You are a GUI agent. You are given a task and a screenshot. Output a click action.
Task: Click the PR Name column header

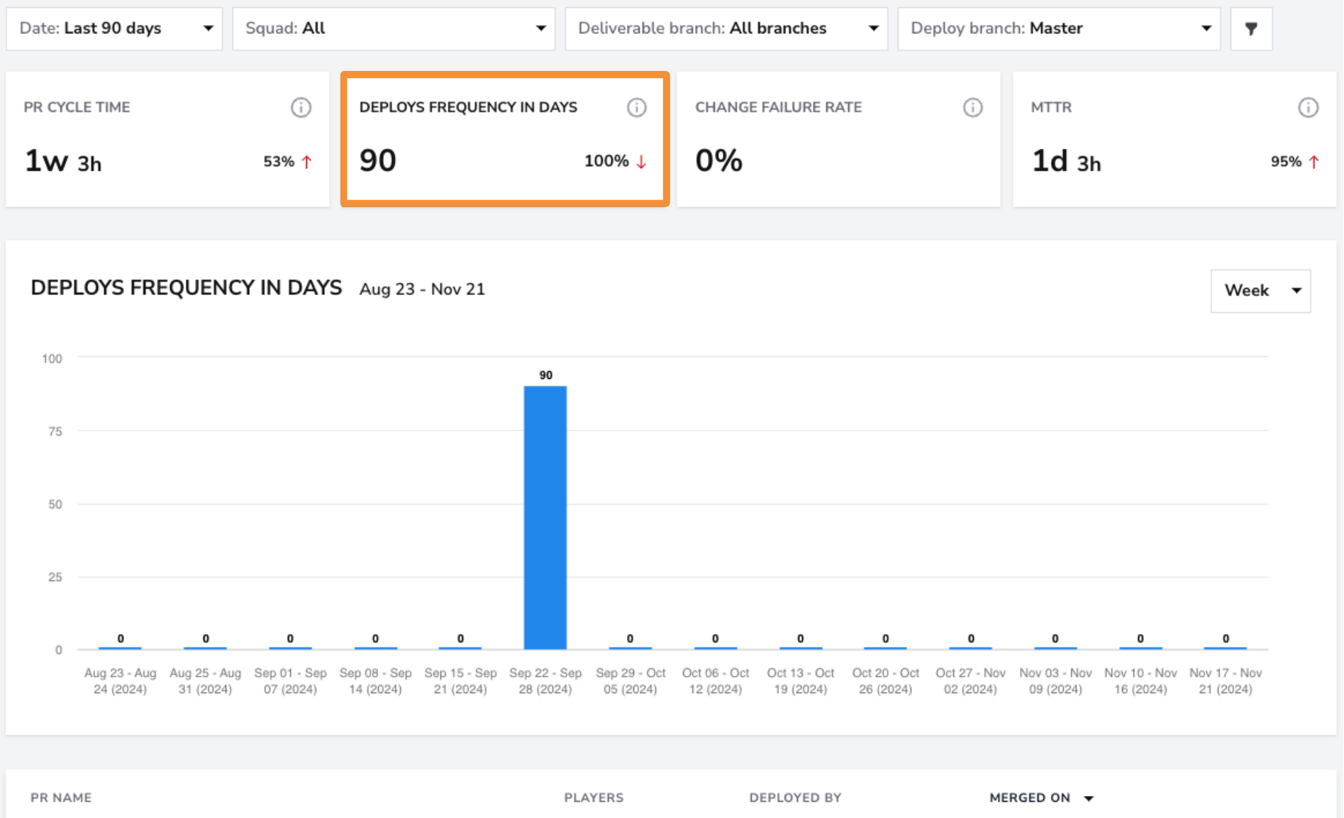61,798
